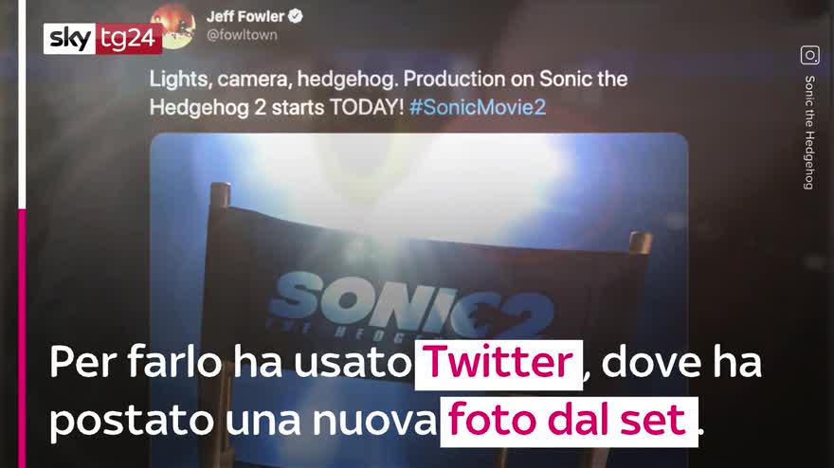Click the white segment of vertical progress bar

(x=22, y=104)
